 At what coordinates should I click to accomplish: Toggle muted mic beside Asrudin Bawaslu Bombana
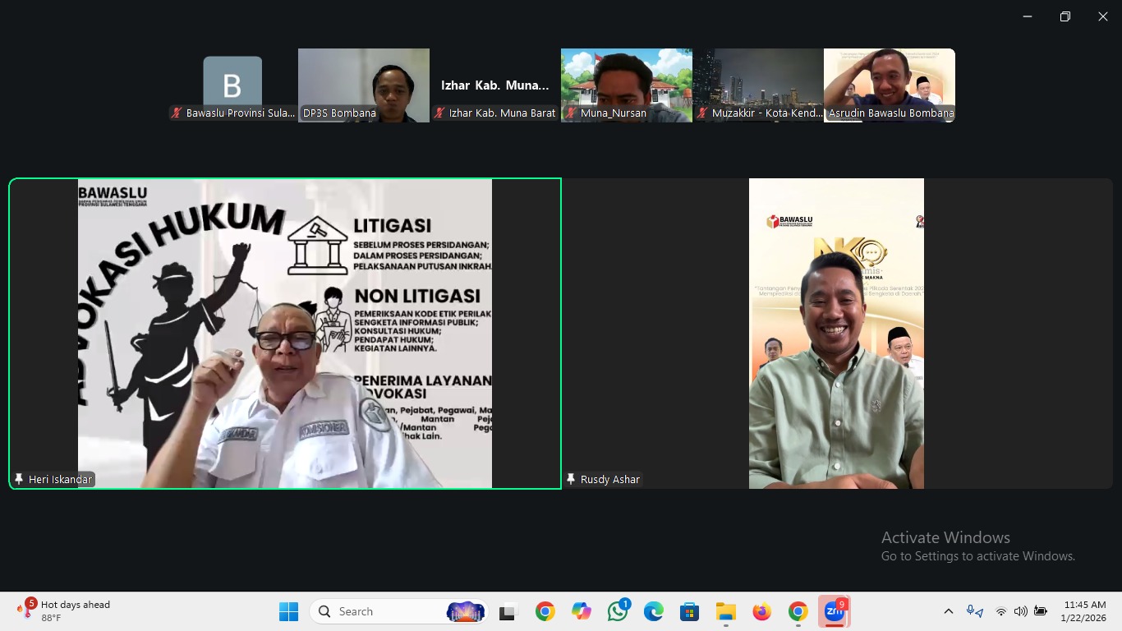[x=828, y=113]
